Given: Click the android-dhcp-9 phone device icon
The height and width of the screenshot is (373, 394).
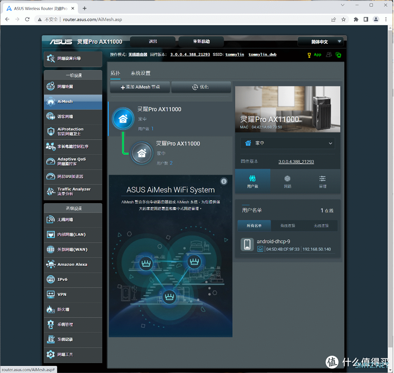Looking at the screenshot, I should pyautogui.click(x=247, y=245).
